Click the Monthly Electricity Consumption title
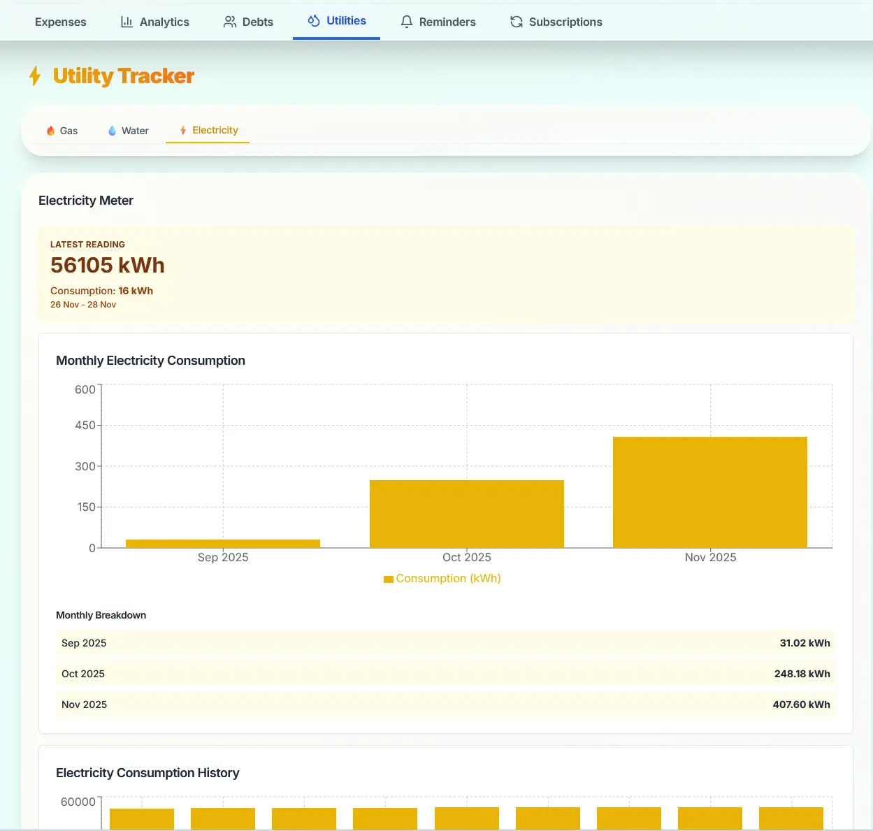873x831 pixels. (x=150, y=361)
